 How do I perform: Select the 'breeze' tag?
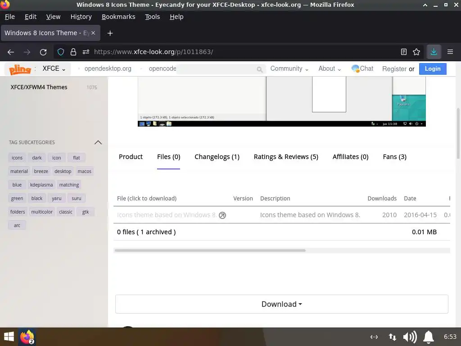(x=41, y=171)
